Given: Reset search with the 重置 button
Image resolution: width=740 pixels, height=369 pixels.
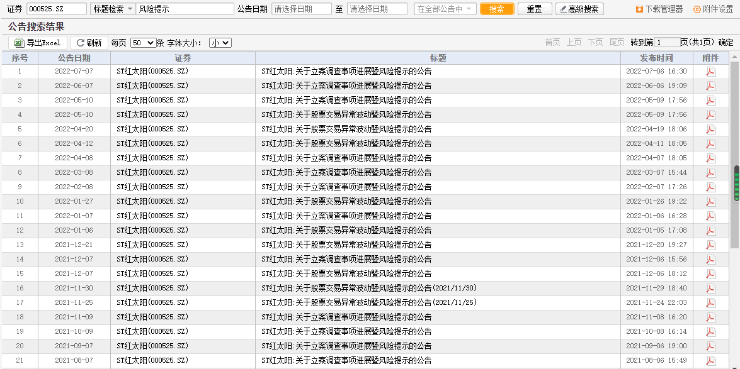Looking at the screenshot, I should point(534,9).
